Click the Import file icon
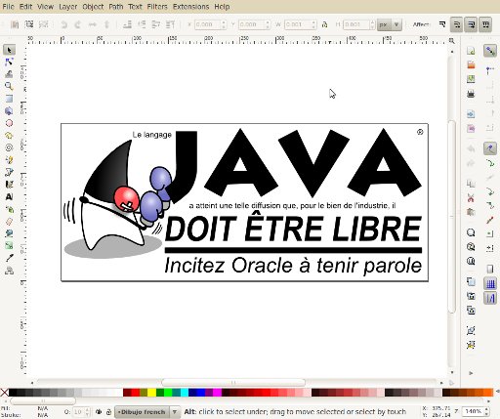The height and width of the screenshot is (419, 500). pos(471,114)
